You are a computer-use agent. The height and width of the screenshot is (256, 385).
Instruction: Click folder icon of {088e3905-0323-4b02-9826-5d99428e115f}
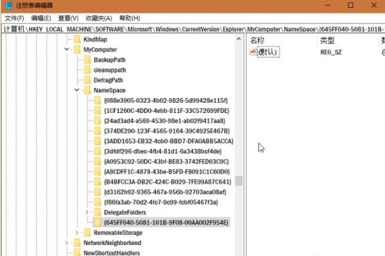(98, 101)
